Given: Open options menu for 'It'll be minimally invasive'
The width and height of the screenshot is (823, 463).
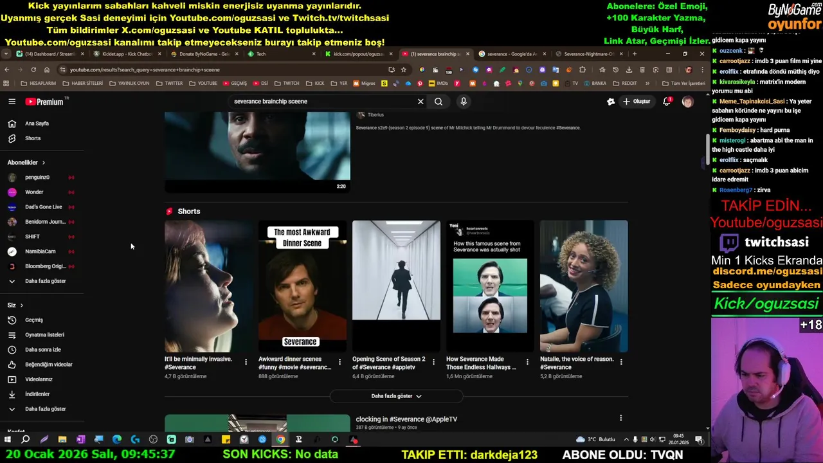Looking at the screenshot, I should pyautogui.click(x=246, y=362).
